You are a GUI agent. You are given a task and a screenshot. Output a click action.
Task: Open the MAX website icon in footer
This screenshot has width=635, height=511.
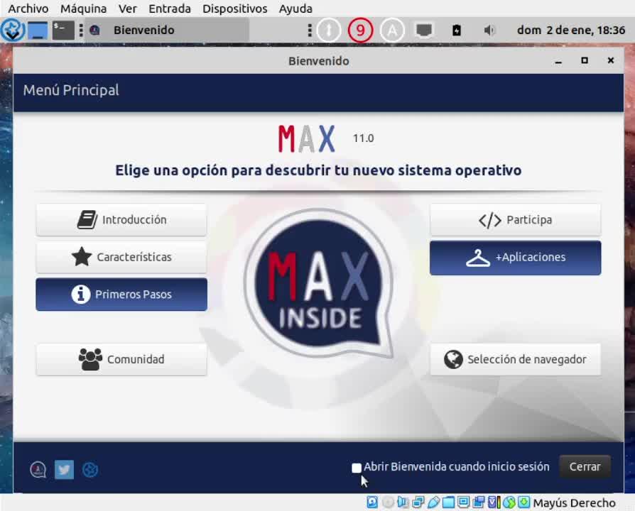[x=38, y=470]
